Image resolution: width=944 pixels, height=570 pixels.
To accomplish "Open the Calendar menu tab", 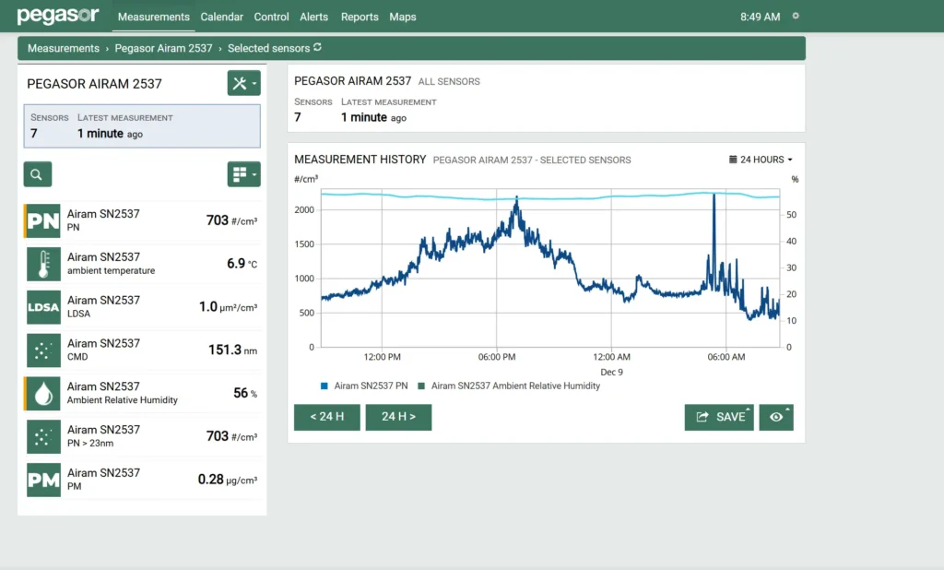I will [x=221, y=17].
